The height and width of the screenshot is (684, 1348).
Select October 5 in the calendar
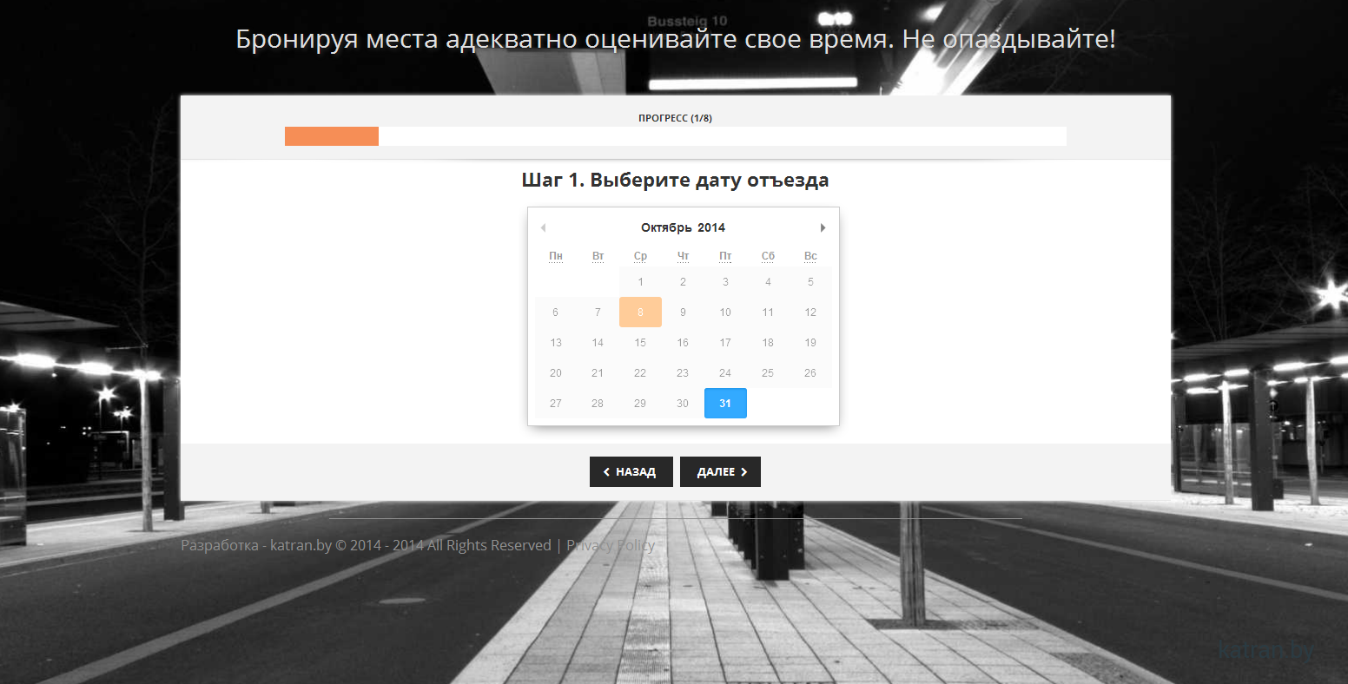coord(810,282)
